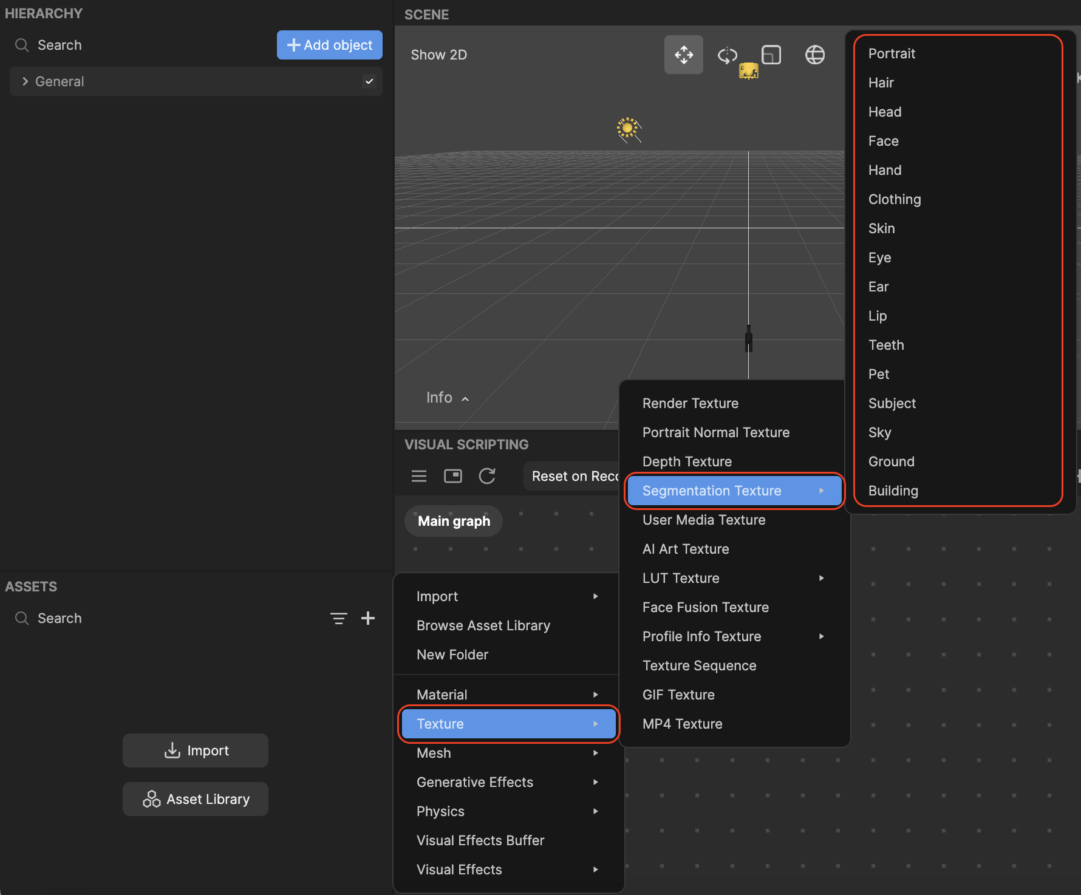Viewport: 1081px width, 895px height.
Task: Open the Mesh submenu
Action: click(x=508, y=753)
